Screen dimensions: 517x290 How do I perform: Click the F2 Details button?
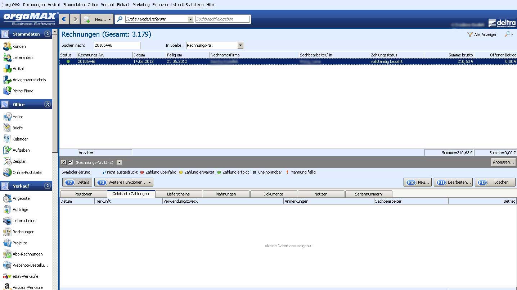point(77,182)
